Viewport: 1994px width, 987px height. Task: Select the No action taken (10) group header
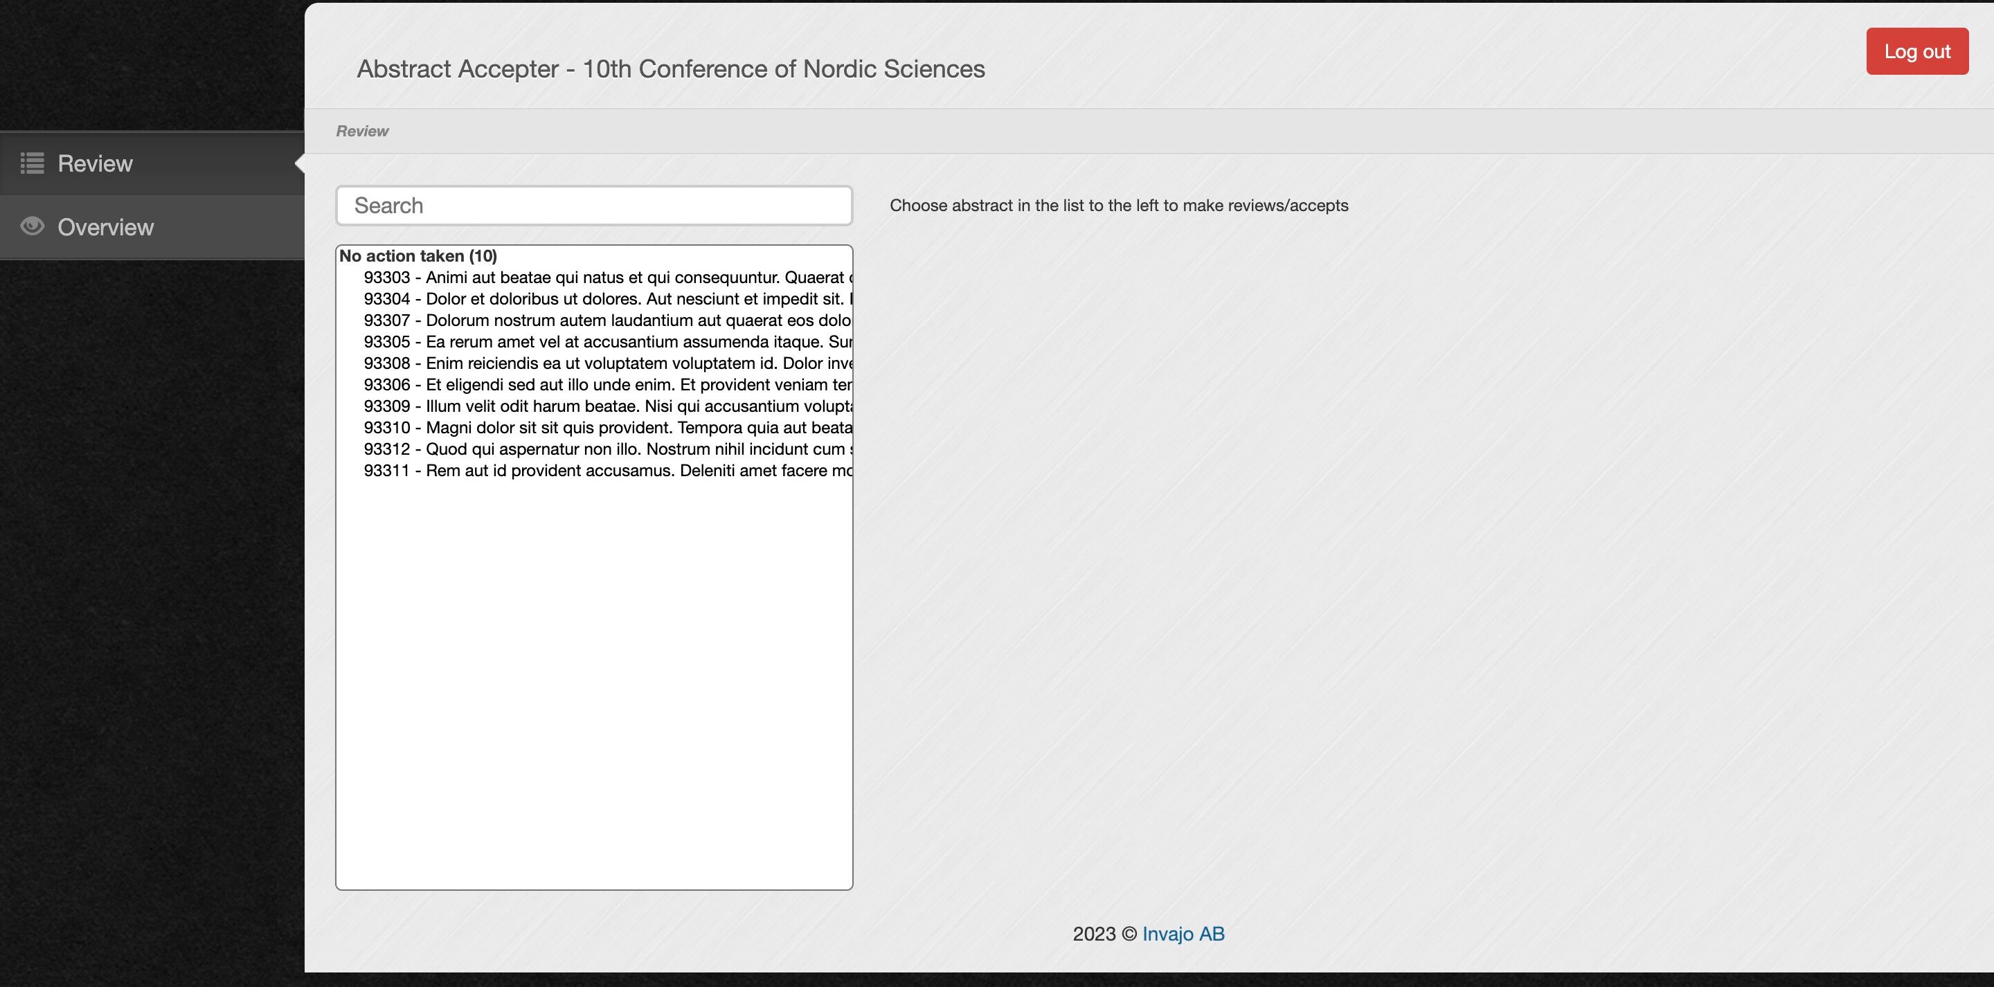[x=418, y=255]
